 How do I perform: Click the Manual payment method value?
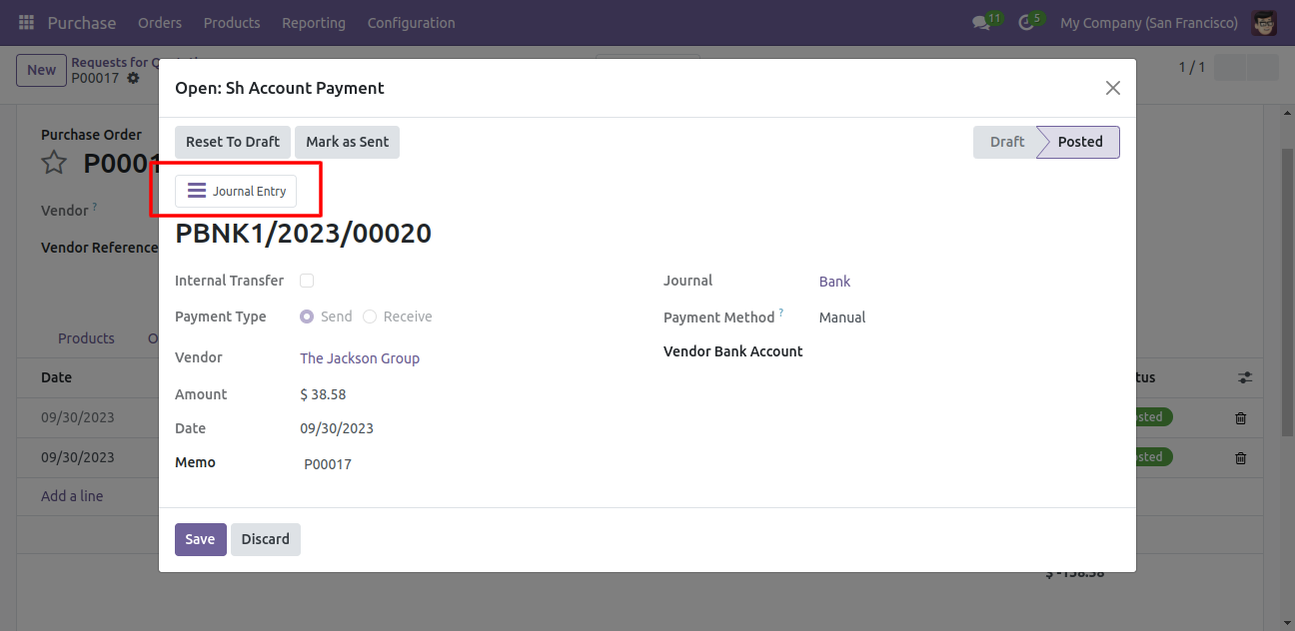tap(842, 317)
